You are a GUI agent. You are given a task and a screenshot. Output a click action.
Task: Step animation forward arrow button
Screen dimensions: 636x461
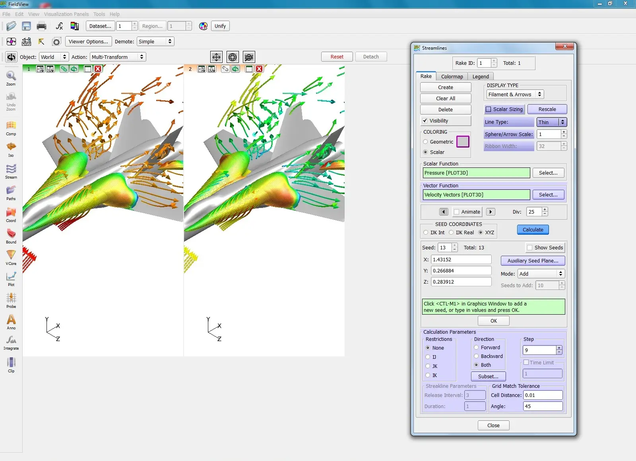click(x=491, y=212)
